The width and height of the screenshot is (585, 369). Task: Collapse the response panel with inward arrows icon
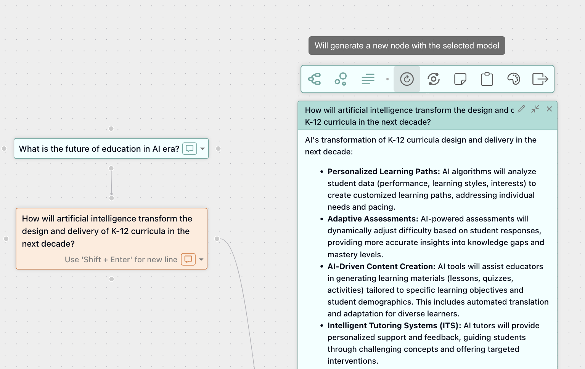coord(535,109)
